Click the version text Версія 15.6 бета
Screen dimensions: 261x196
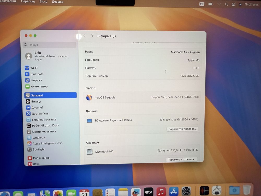175,97
